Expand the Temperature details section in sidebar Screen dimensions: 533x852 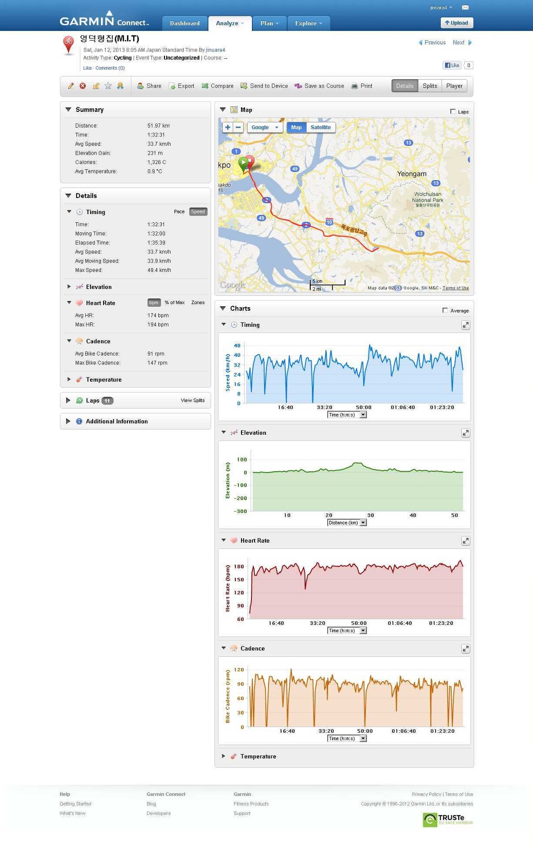[x=69, y=380]
